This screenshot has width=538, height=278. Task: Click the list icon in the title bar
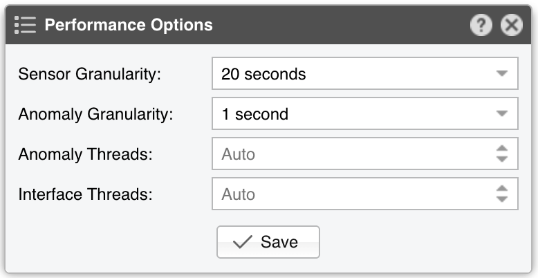pos(25,26)
